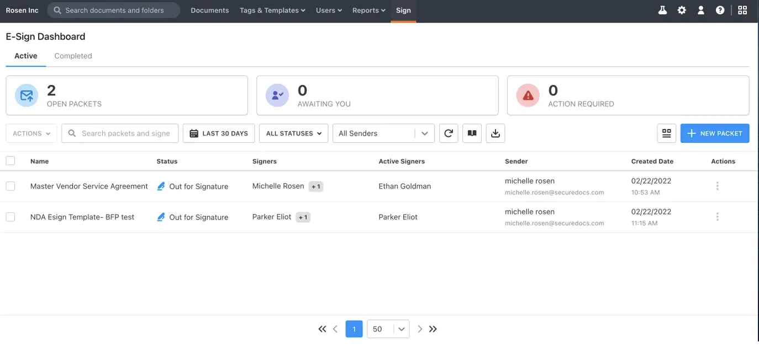Screen dimensions: 759x353
Task: Click active signer Ethan Goldman
Action: (405, 186)
